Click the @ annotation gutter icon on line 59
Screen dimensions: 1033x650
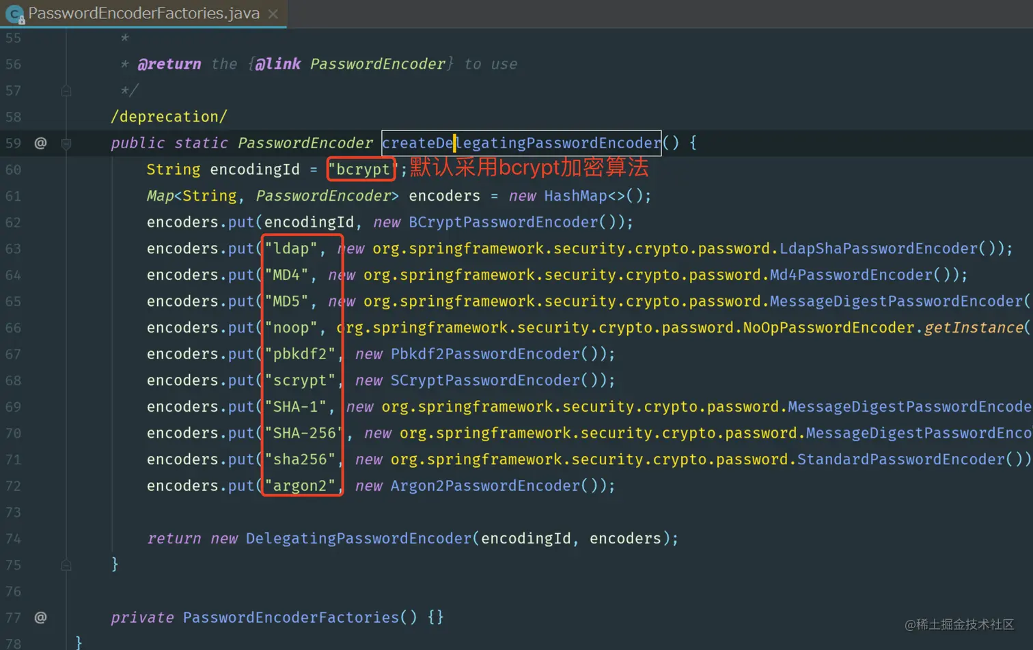(x=40, y=143)
